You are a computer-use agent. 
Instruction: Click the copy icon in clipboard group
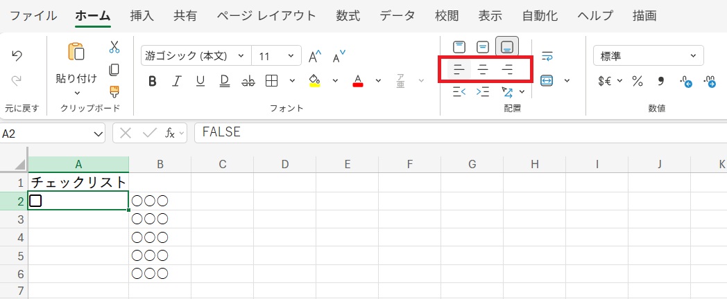(114, 69)
